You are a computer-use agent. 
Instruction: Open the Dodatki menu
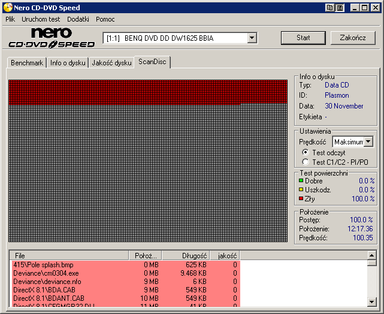point(78,19)
